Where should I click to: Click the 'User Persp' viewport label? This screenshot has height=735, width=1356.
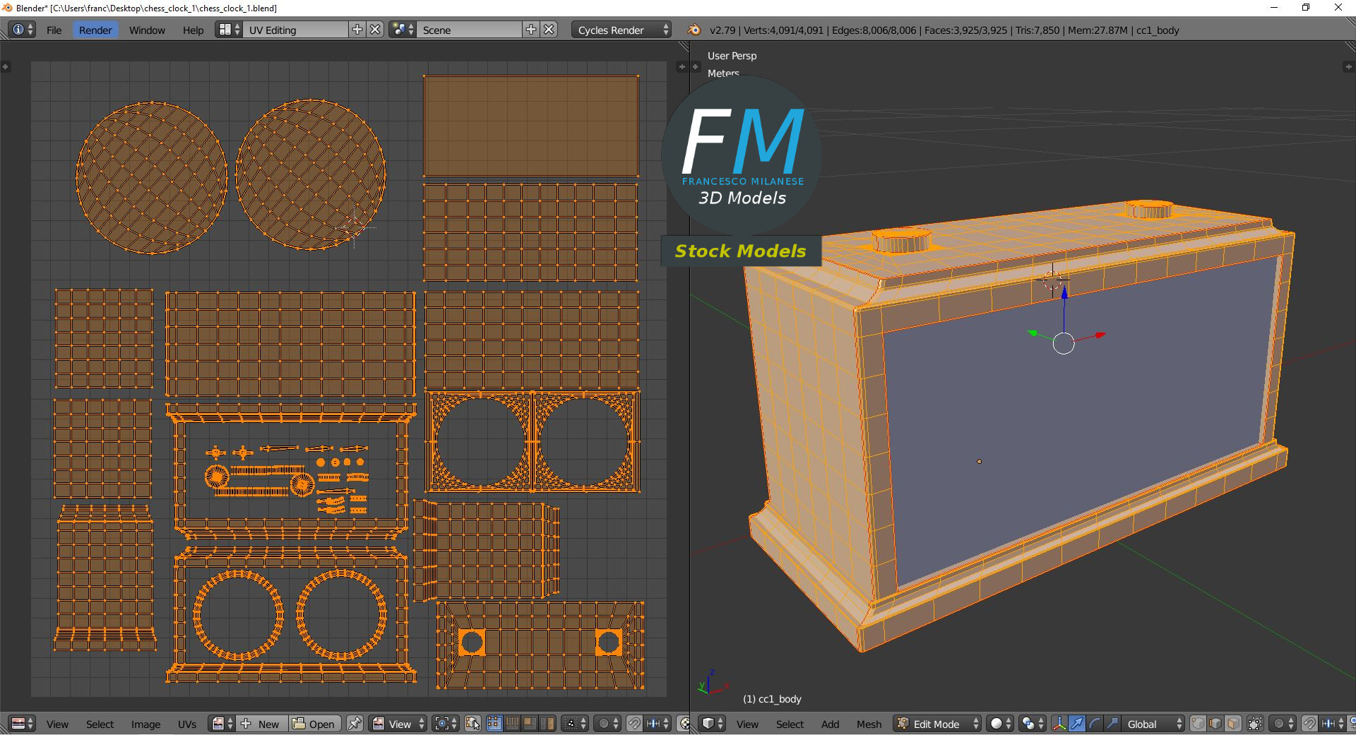tap(732, 56)
